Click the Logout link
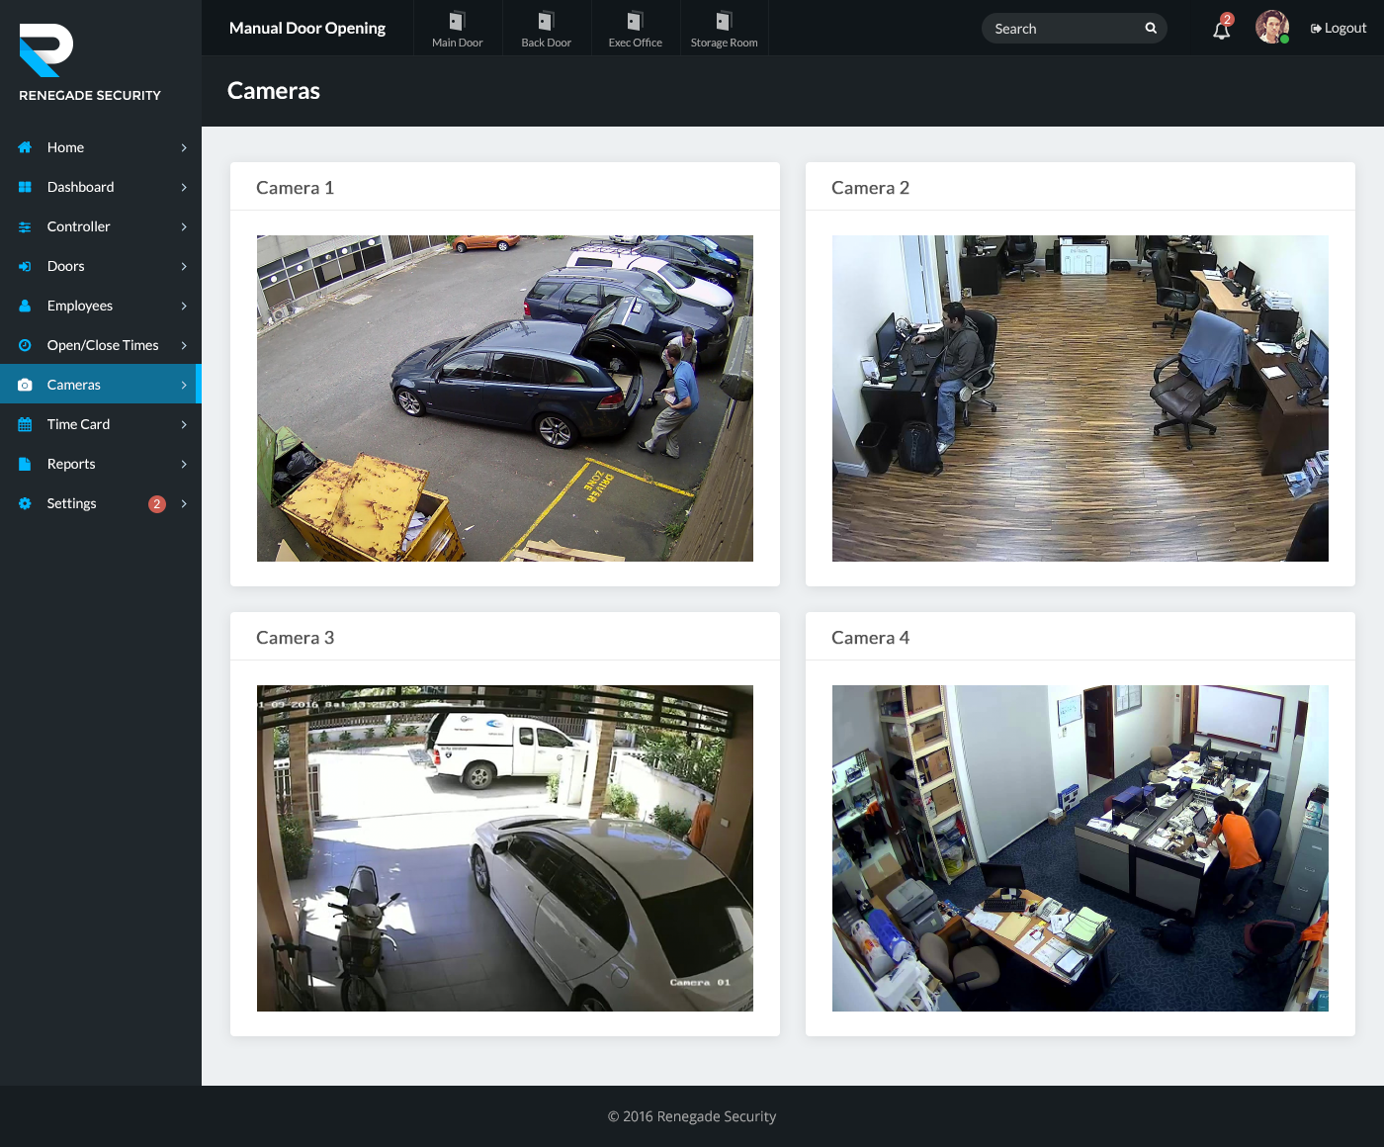The width and height of the screenshot is (1384, 1147). pyautogui.click(x=1339, y=28)
